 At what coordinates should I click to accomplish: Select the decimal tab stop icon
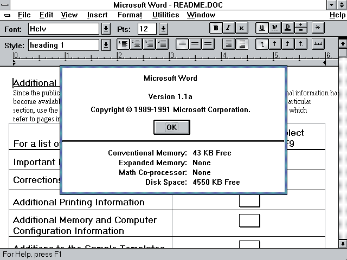coord(300,44)
